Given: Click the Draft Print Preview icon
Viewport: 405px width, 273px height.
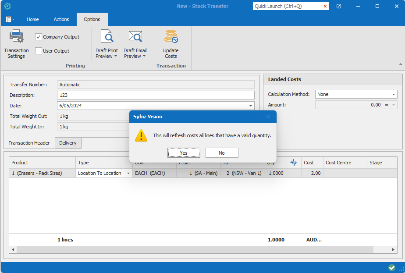Looking at the screenshot, I should coord(107,37).
